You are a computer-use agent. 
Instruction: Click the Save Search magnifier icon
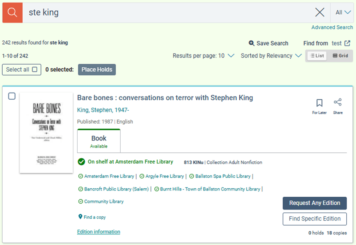pyautogui.click(x=251, y=43)
